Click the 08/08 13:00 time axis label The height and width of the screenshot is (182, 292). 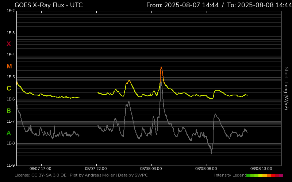pyautogui.click(x=262, y=169)
